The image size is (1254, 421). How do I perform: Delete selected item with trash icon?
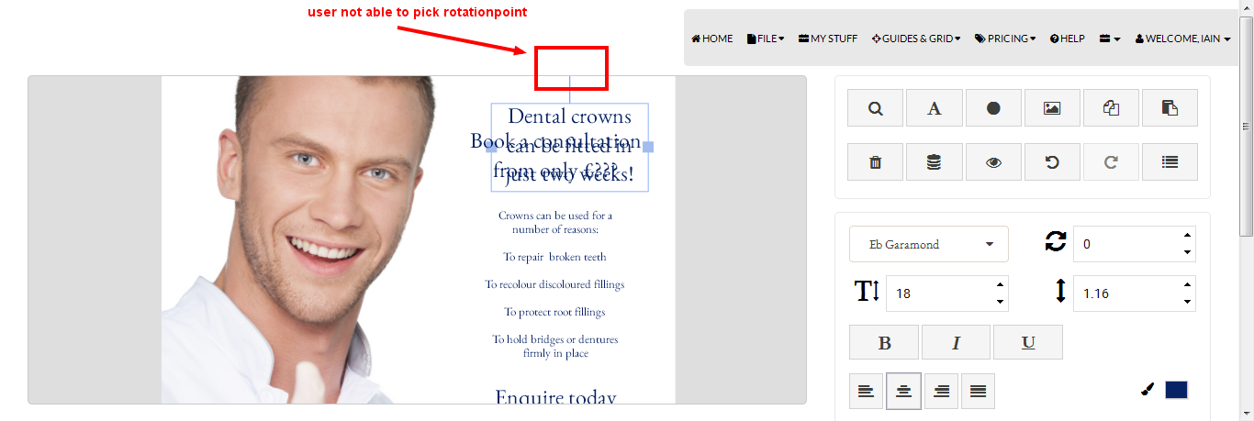point(875,162)
